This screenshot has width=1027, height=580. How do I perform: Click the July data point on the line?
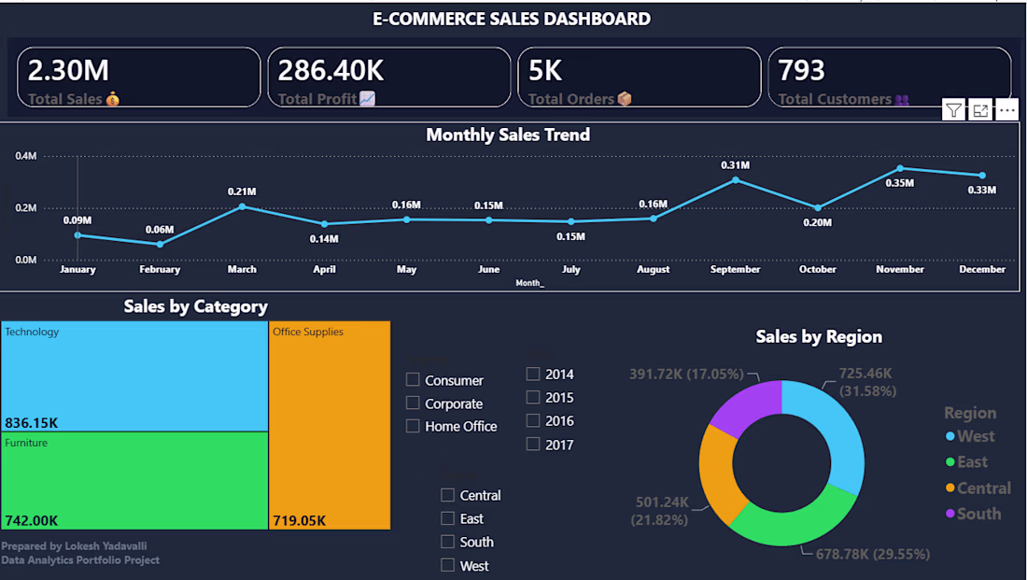click(x=571, y=221)
